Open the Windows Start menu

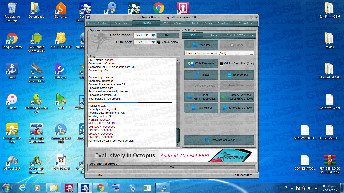point(6,188)
